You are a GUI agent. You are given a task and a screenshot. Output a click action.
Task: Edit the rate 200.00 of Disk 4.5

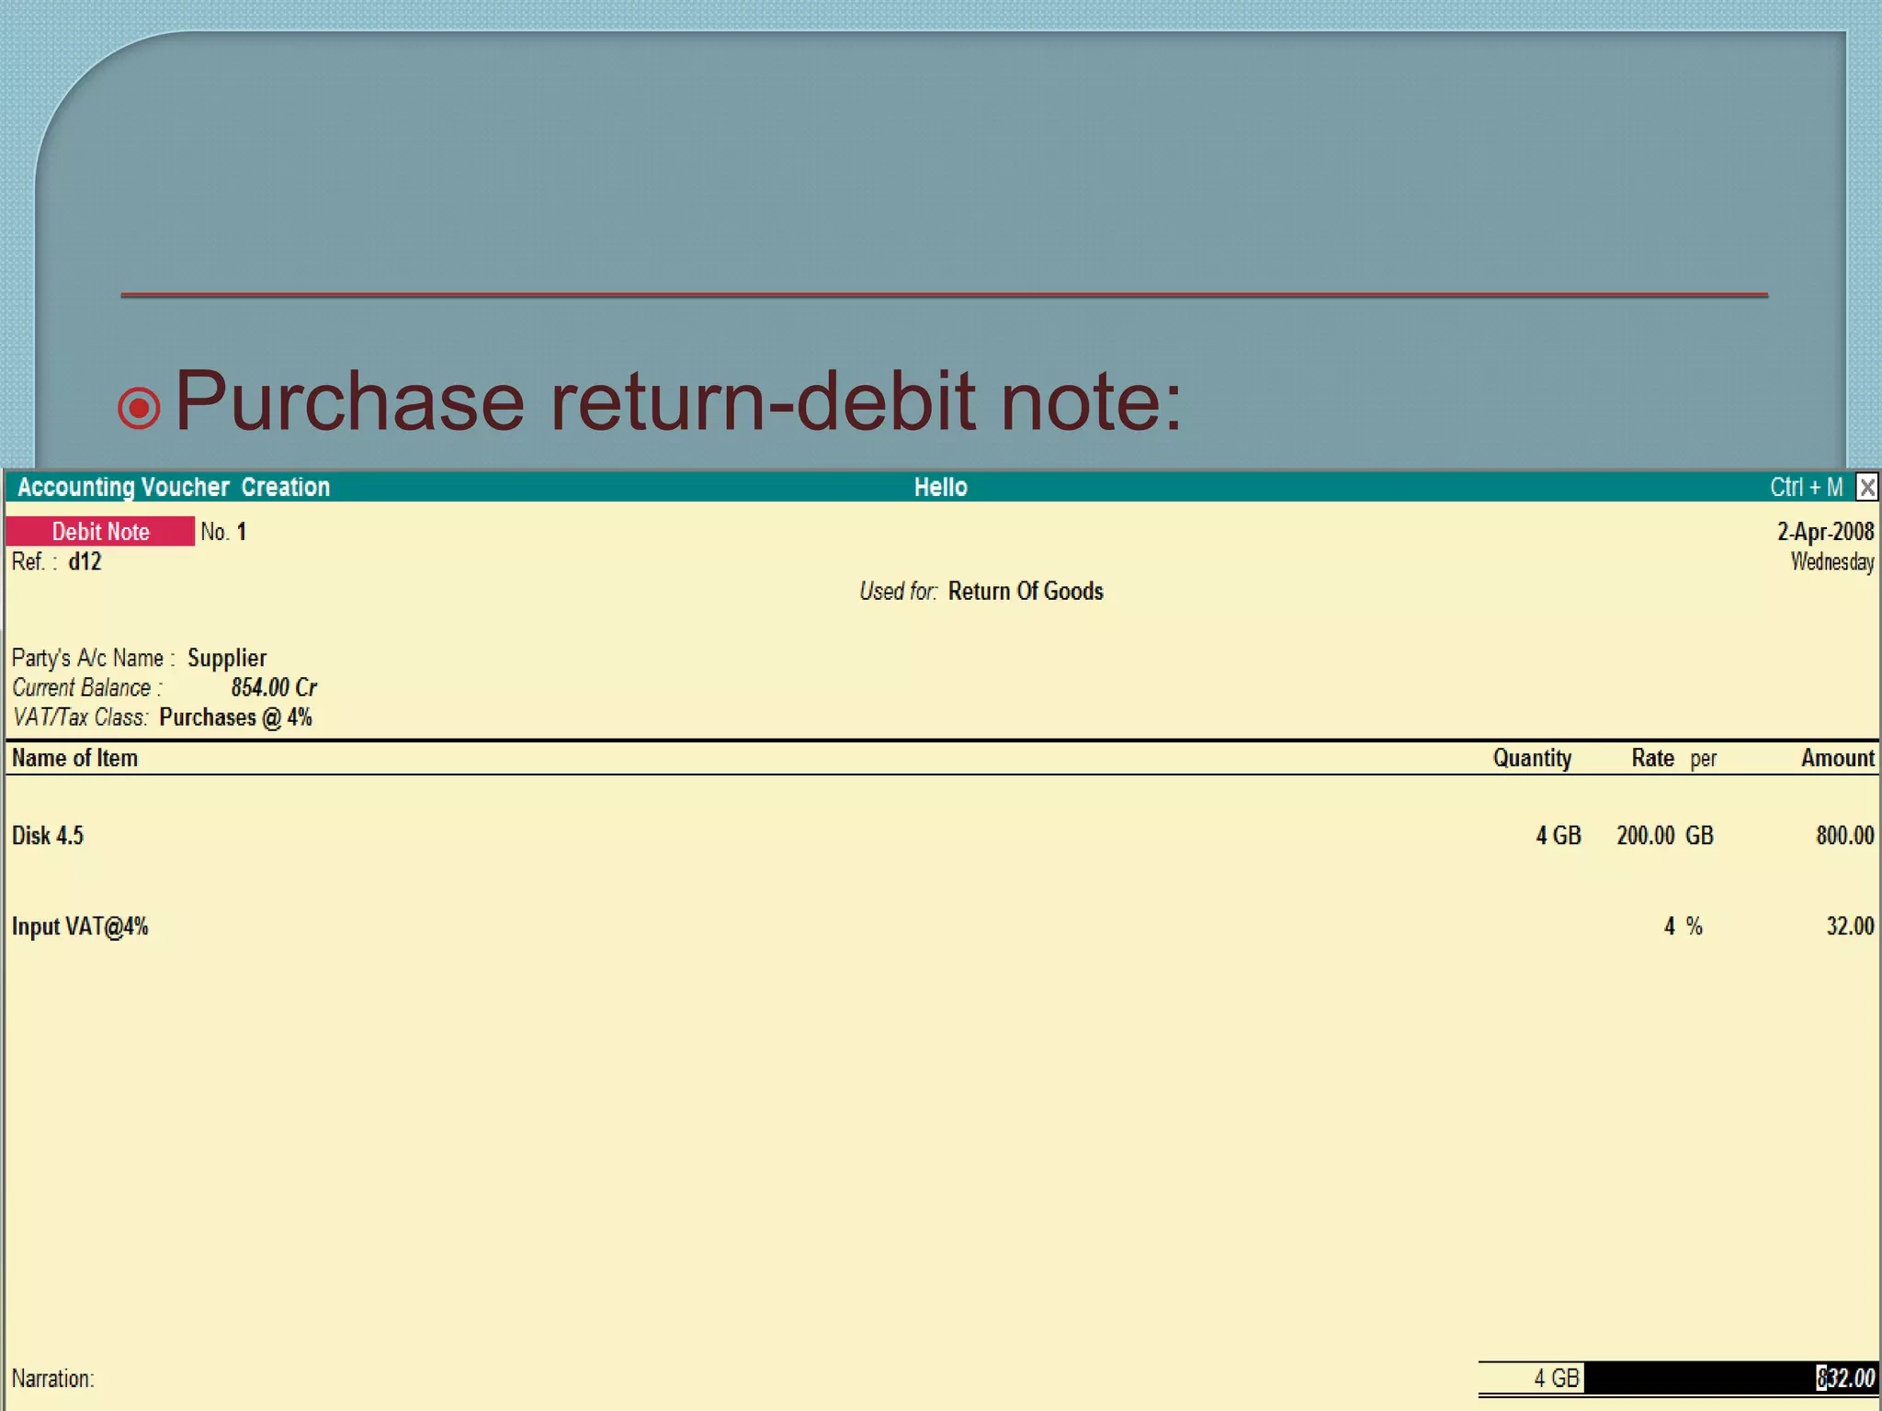tap(1646, 835)
